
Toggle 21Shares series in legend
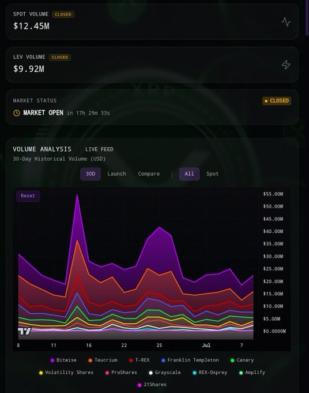point(152,384)
